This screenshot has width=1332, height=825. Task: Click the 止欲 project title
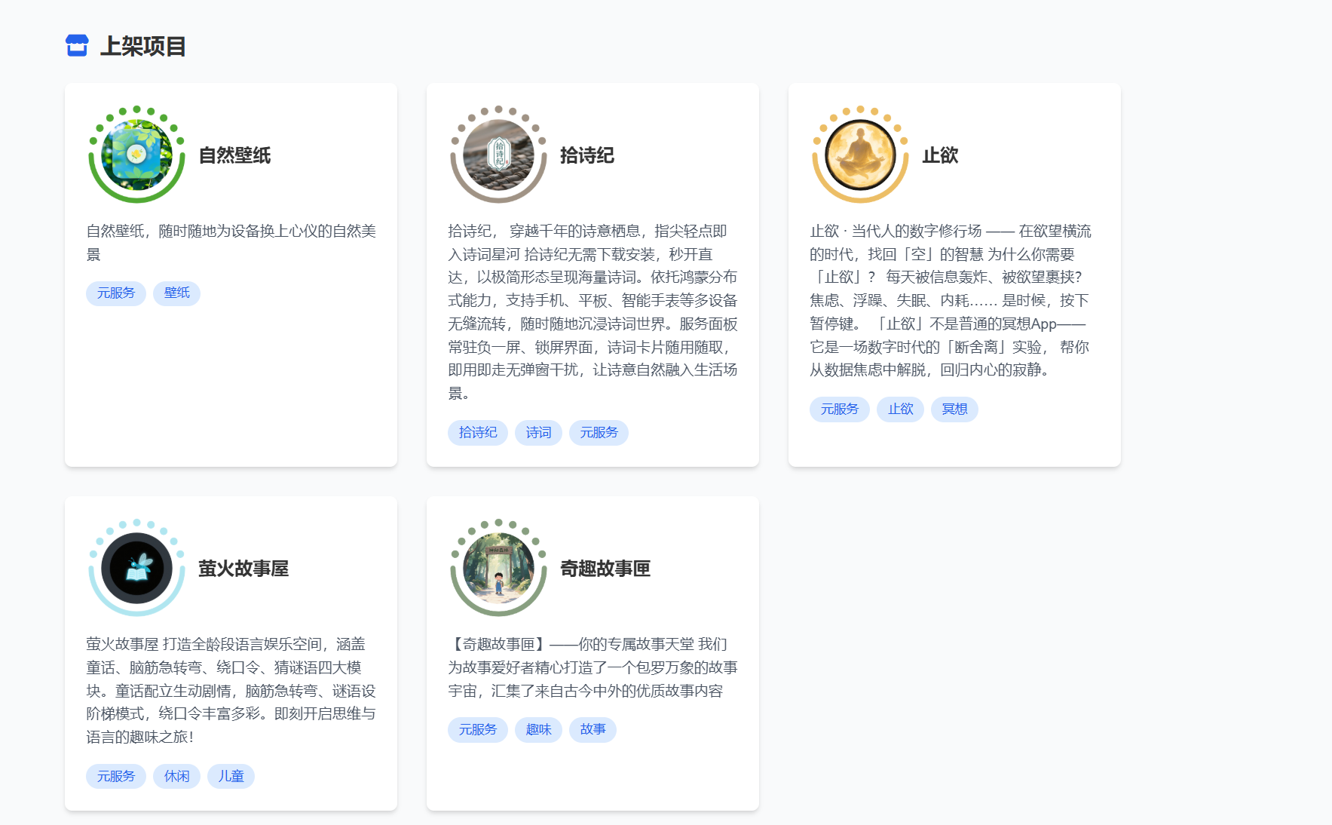click(x=939, y=155)
